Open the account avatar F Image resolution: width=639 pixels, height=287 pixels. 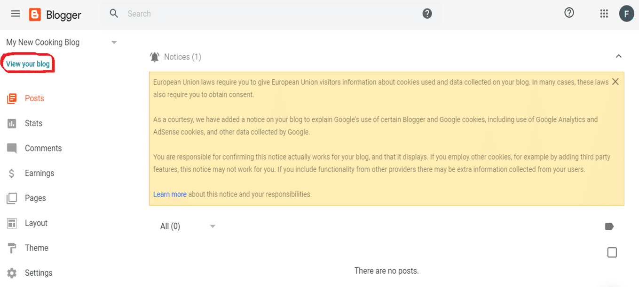[626, 14]
